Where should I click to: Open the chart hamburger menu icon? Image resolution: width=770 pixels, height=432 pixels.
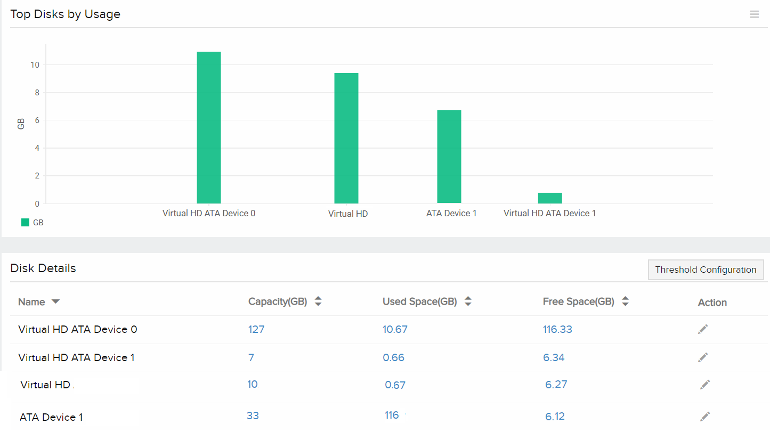754,14
